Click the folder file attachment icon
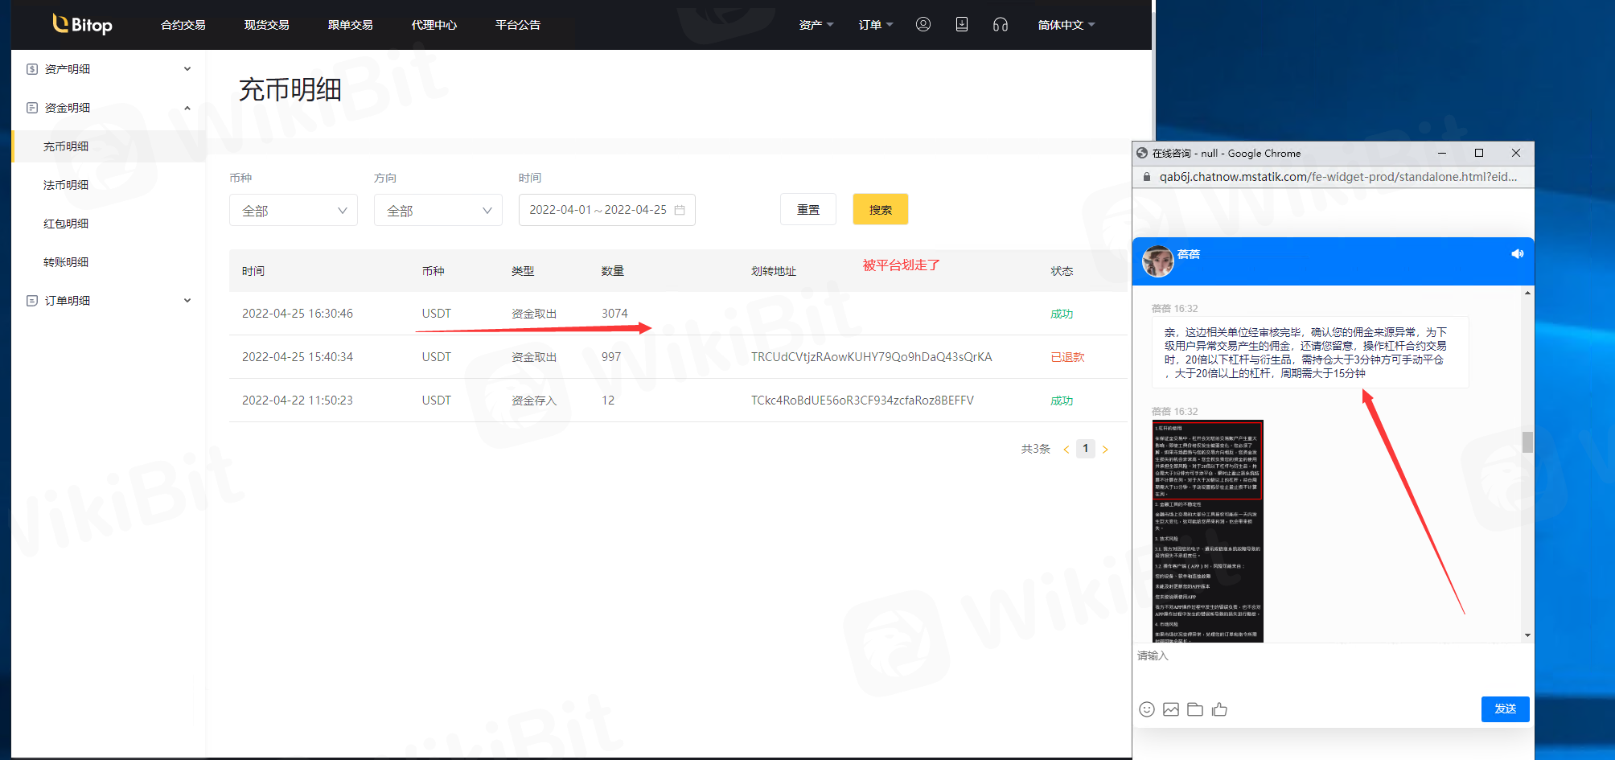The width and height of the screenshot is (1615, 760). pos(1195,709)
